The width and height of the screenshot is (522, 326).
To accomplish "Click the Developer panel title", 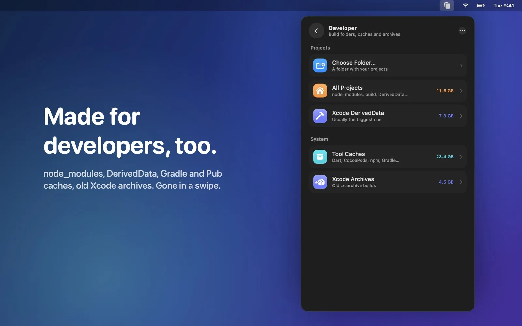I will point(343,28).
